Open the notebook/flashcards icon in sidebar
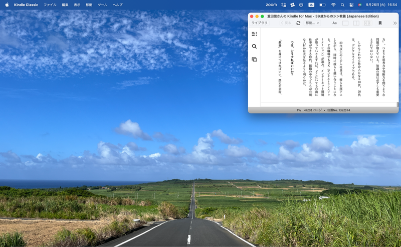The image size is (401, 247). pyautogui.click(x=254, y=59)
